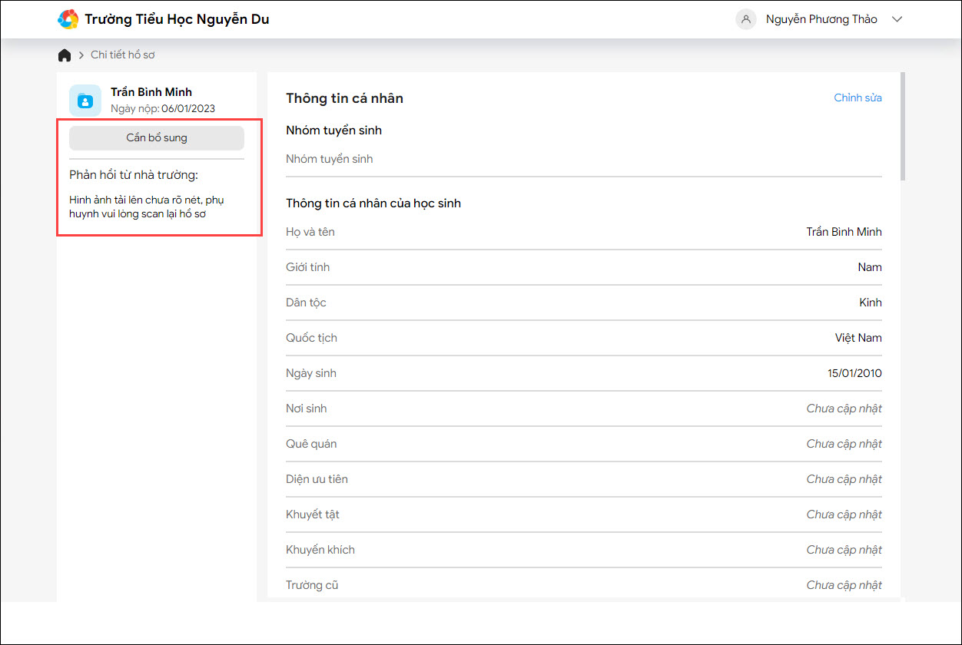Open Nguyễn Phương Thảo account menu
This screenshot has height=645, width=962.
pyautogui.click(x=821, y=19)
